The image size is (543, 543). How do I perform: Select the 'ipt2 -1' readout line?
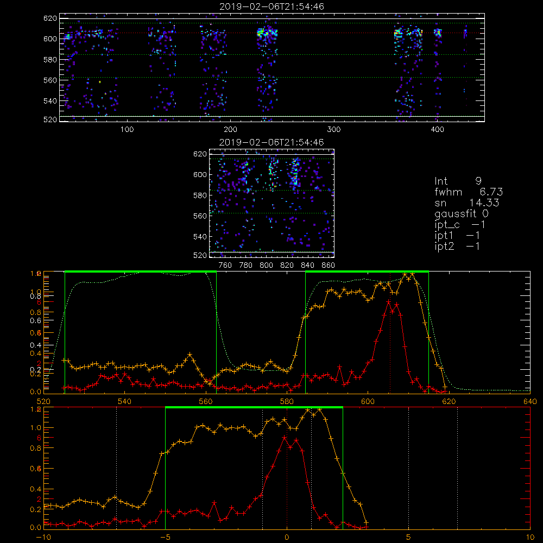(x=457, y=246)
